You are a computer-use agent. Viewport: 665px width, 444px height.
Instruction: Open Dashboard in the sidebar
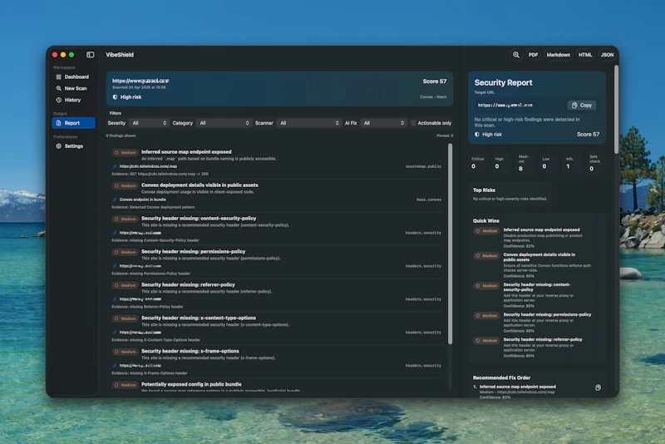point(73,76)
